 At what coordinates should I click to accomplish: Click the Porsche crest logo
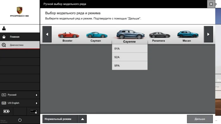click(20, 10)
